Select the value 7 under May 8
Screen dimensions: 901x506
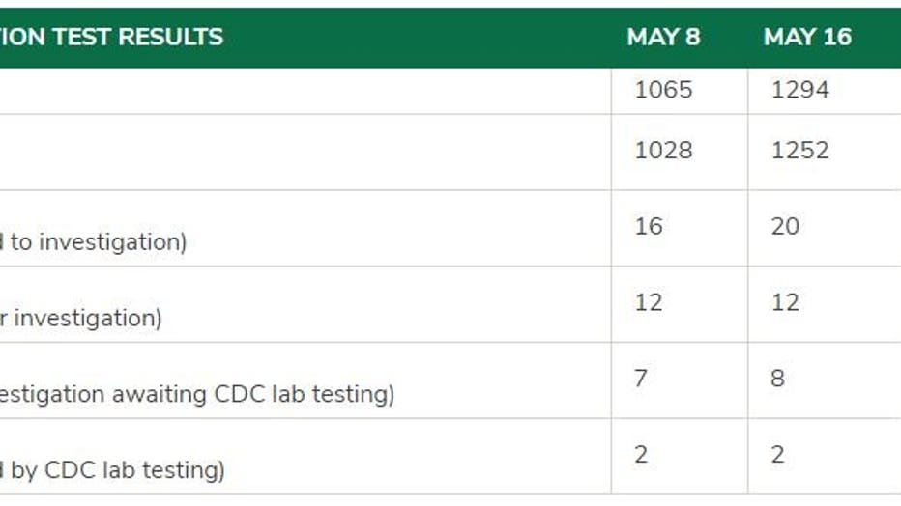tap(641, 379)
